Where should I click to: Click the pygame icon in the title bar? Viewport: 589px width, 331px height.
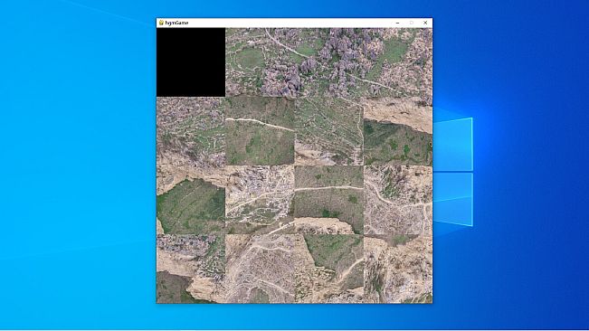coord(161,23)
